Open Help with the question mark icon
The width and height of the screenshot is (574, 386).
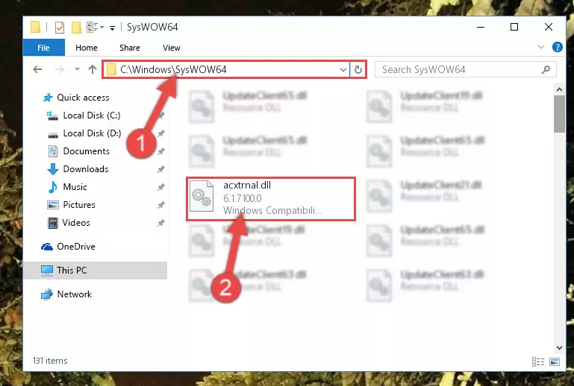point(557,47)
